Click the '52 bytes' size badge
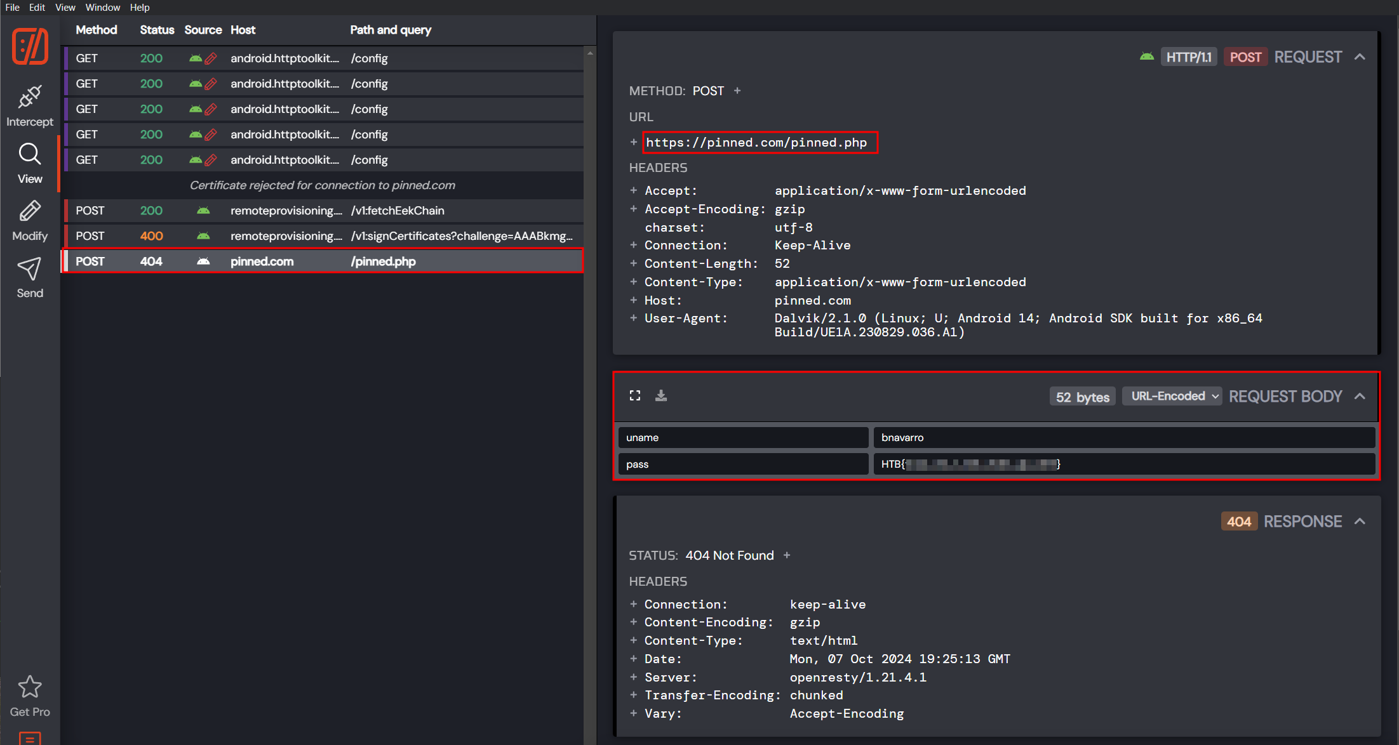Viewport: 1399px width, 745px height. click(1082, 397)
